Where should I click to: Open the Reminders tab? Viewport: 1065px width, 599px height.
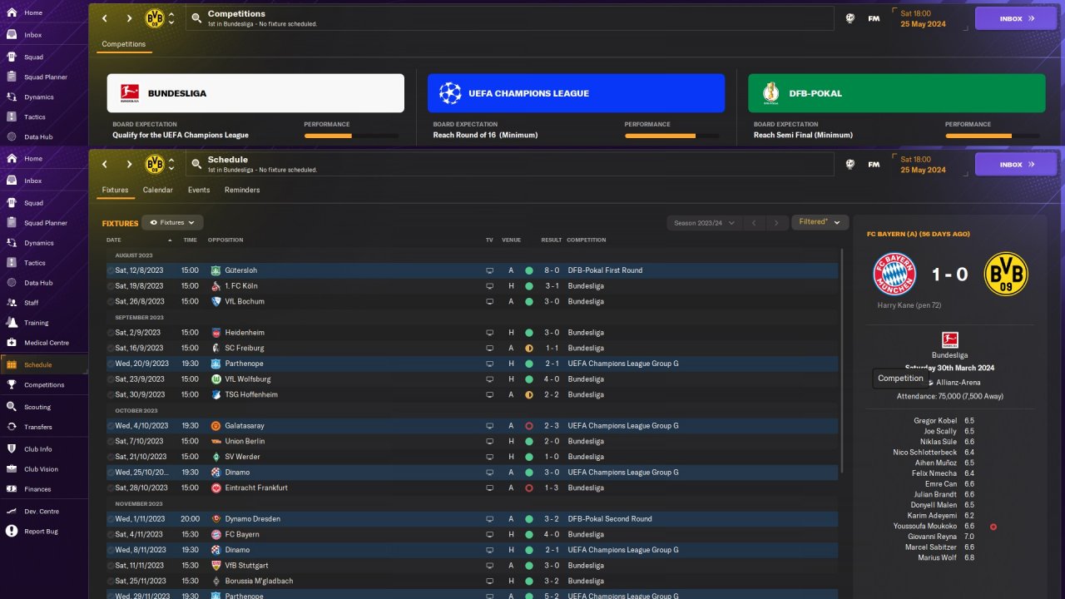242,190
